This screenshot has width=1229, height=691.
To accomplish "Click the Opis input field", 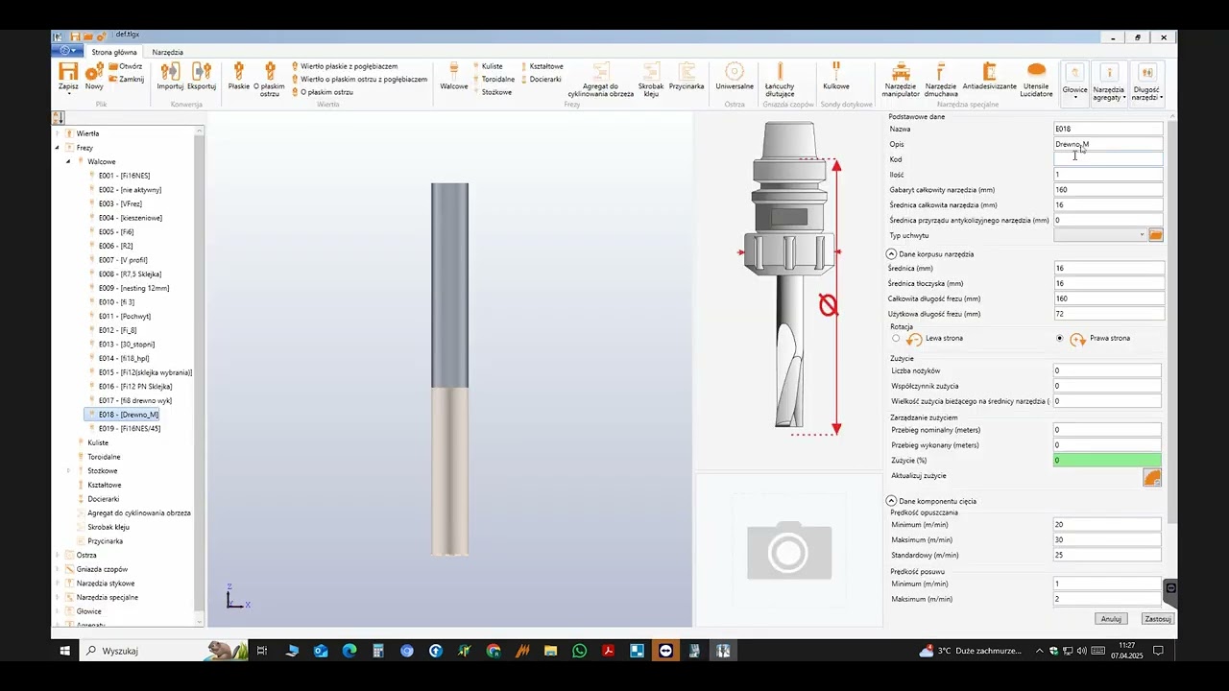I will coord(1108,144).
